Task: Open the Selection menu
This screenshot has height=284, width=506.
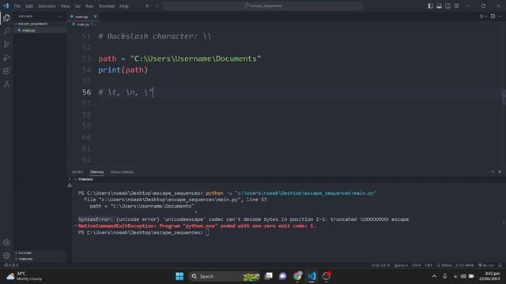Action: pyautogui.click(x=47, y=6)
